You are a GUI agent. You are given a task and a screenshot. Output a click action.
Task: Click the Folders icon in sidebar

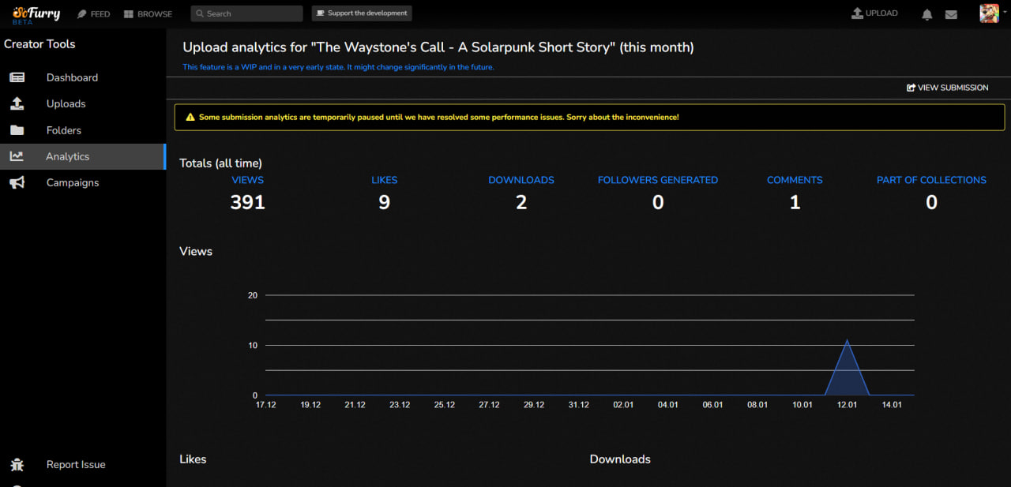pyautogui.click(x=17, y=130)
